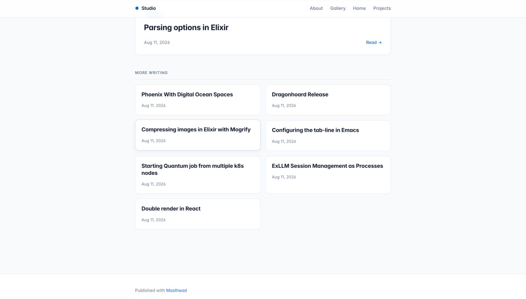This screenshot has height=299, width=526.
Task: Click the Read arrow link
Action: pos(374,42)
